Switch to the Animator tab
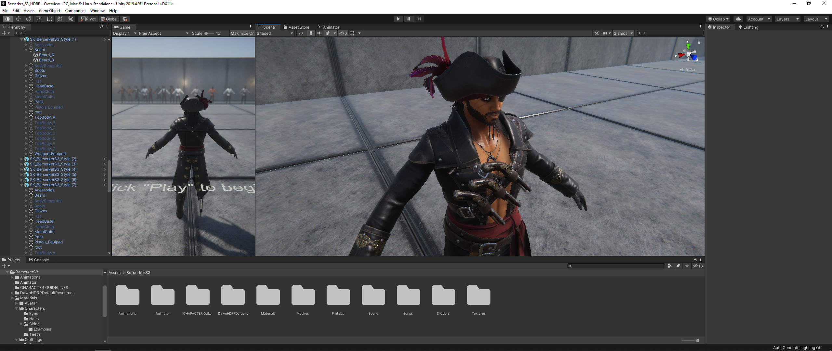The width and height of the screenshot is (832, 351). click(329, 27)
